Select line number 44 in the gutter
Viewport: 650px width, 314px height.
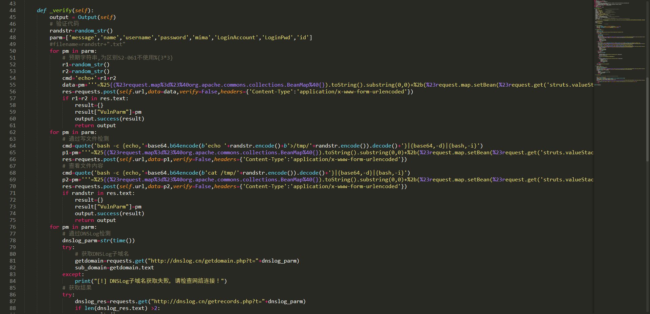click(x=13, y=10)
